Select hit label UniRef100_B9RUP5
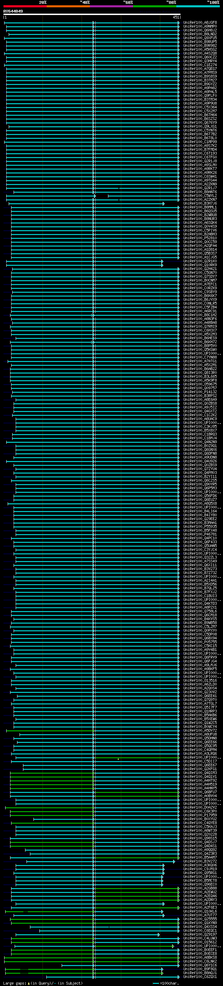 [x=200, y=42]
